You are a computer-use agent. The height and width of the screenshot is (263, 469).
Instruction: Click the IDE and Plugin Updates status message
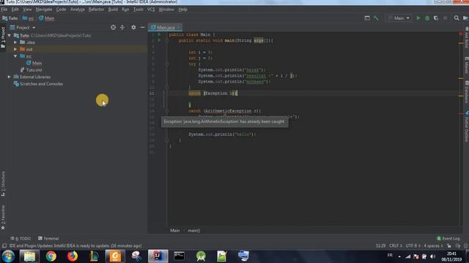[x=75, y=245]
